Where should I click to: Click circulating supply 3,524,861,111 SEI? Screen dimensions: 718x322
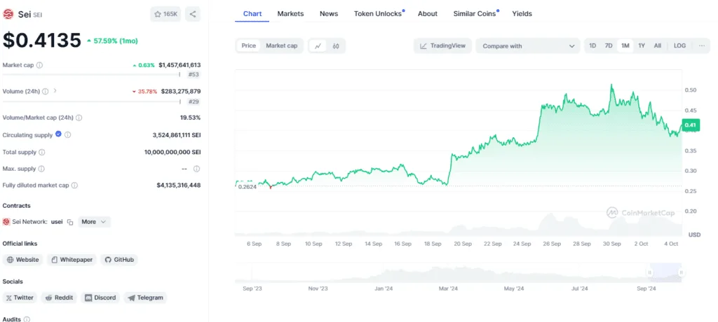(x=177, y=135)
